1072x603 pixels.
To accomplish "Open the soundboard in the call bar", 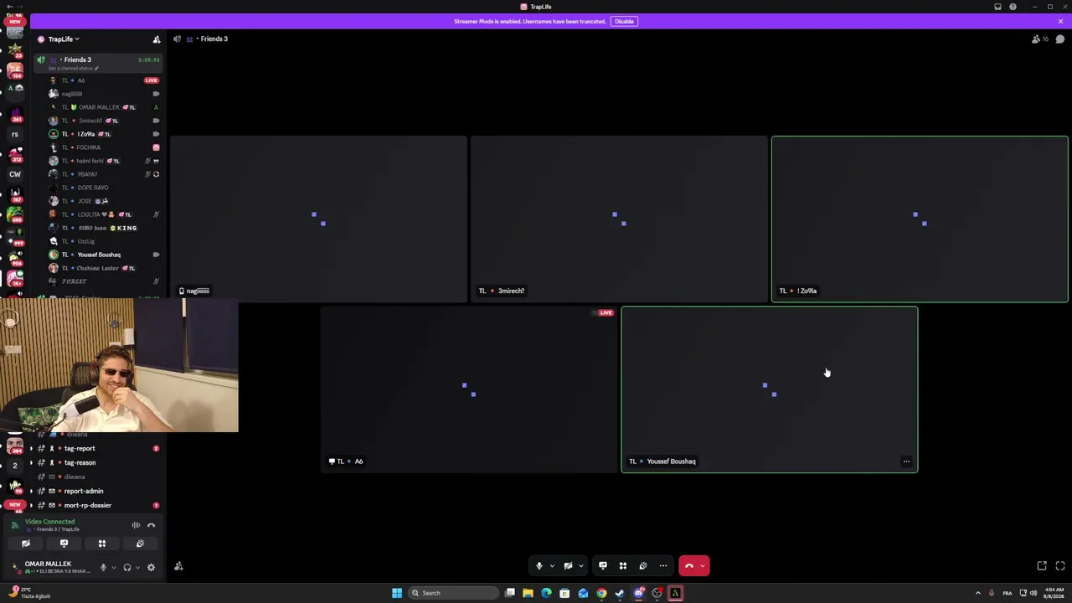I will pos(643,566).
